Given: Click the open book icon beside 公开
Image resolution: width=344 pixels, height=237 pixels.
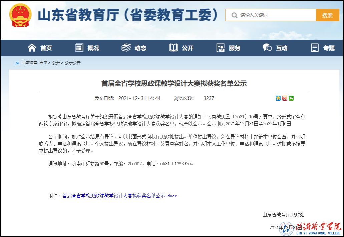Looking at the screenshot, I should coord(174,48).
